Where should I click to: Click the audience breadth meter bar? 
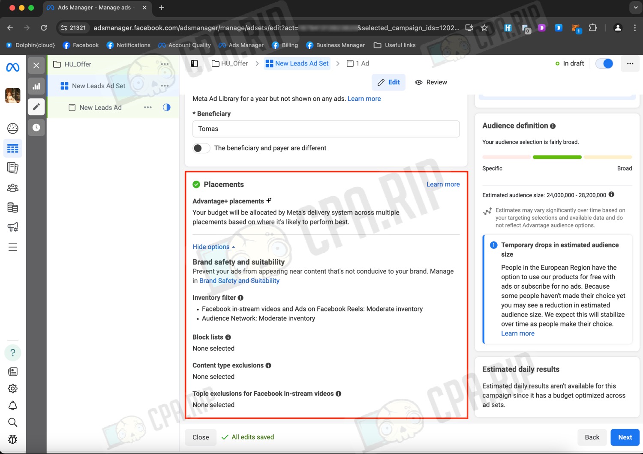coord(557,157)
